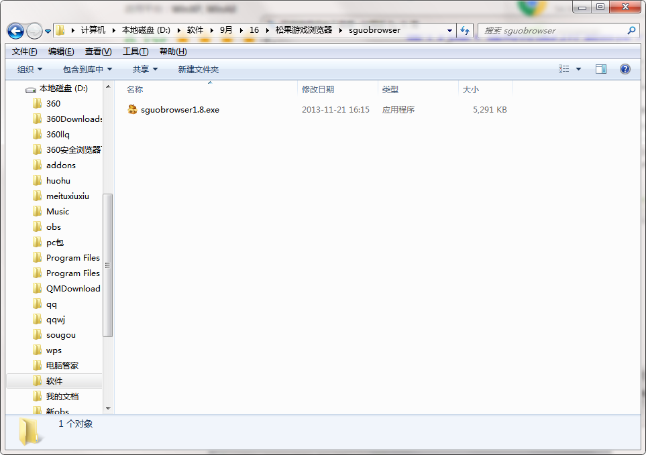Select 本地磁盘 (D:) in the tree
This screenshot has height=455, width=646.
pyautogui.click(x=64, y=88)
